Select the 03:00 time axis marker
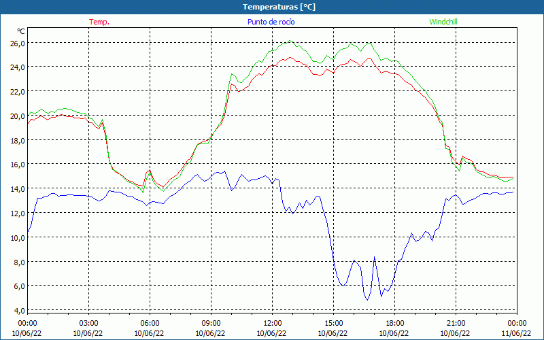Viewport: 544px width, 340px height. coord(88,323)
